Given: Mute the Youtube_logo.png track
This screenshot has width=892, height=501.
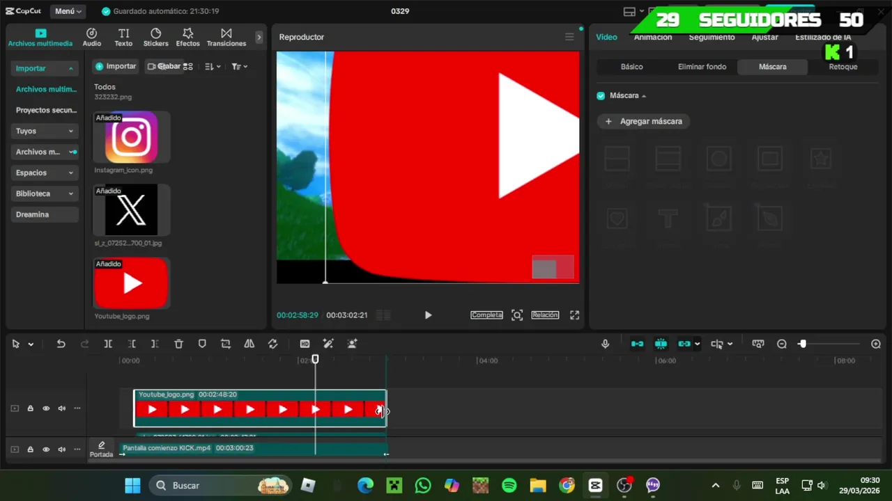Looking at the screenshot, I should click(61, 408).
